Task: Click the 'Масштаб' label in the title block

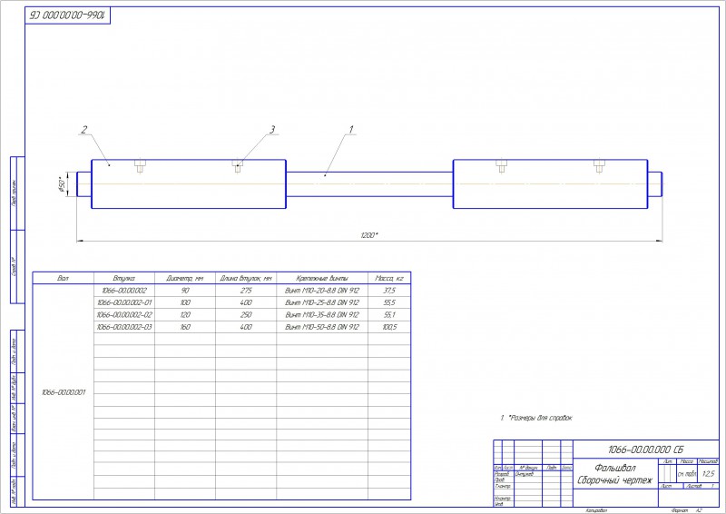Action: [709, 461]
